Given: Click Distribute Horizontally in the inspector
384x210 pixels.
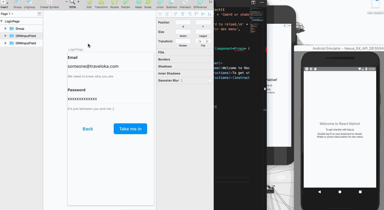Looking at the screenshot, I should point(160,14).
